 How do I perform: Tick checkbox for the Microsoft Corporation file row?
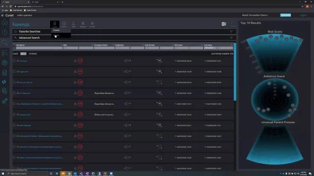tap(14, 114)
